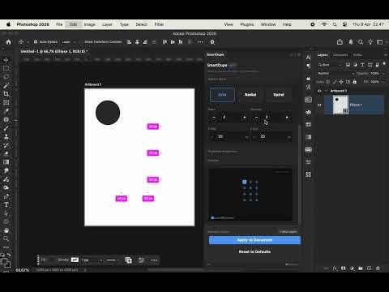Image resolution: width=389 pixels, height=292 pixels.
Task: Create a new group with folder icon
Action: (x=361, y=268)
